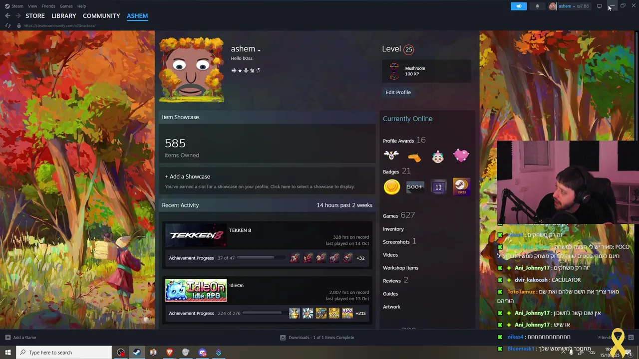View the +32 TEKKEN 8 achievements
Screen dimensions: 639x359
tap(360, 258)
